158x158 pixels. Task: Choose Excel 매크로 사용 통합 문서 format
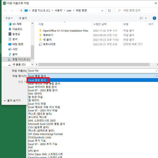point(44,83)
